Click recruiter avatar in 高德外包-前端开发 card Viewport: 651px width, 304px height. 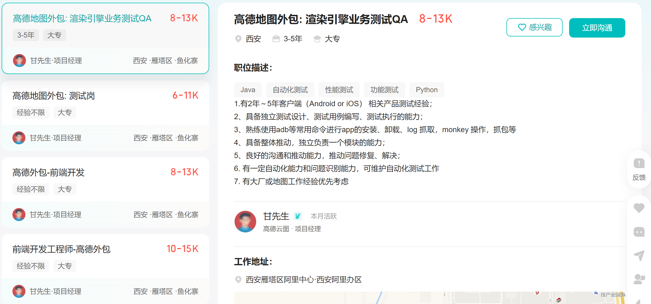pos(19,215)
